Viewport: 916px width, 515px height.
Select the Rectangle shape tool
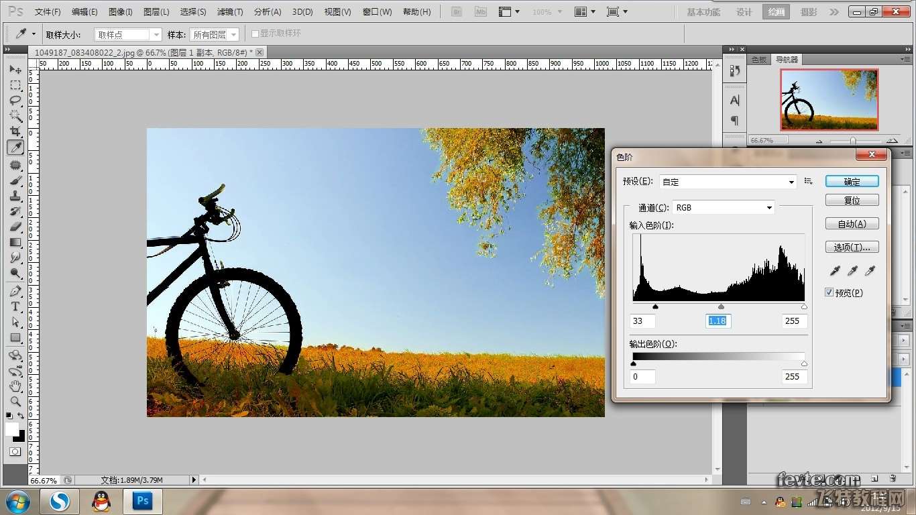(15, 337)
